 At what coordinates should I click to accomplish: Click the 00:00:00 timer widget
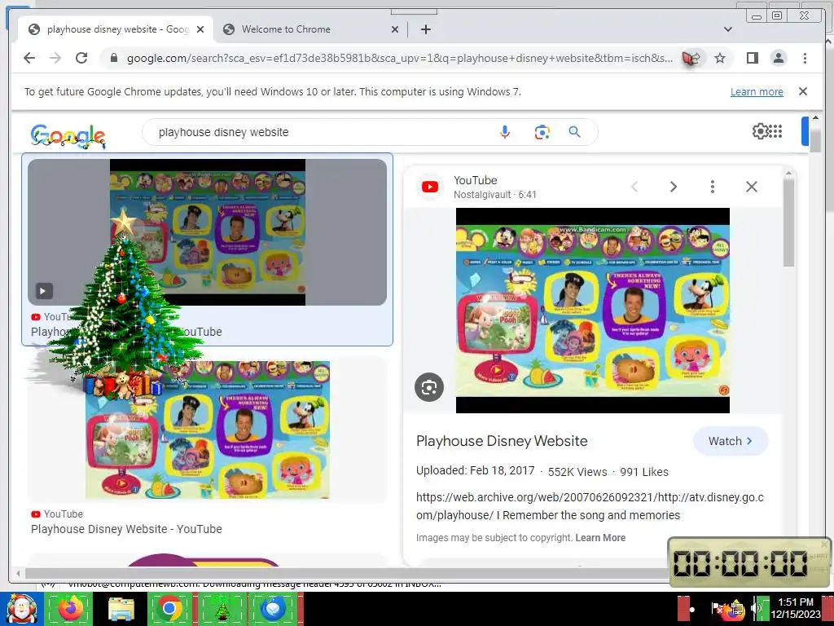click(x=748, y=563)
